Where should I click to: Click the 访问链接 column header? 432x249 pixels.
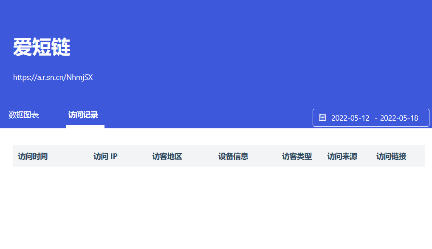pos(392,156)
